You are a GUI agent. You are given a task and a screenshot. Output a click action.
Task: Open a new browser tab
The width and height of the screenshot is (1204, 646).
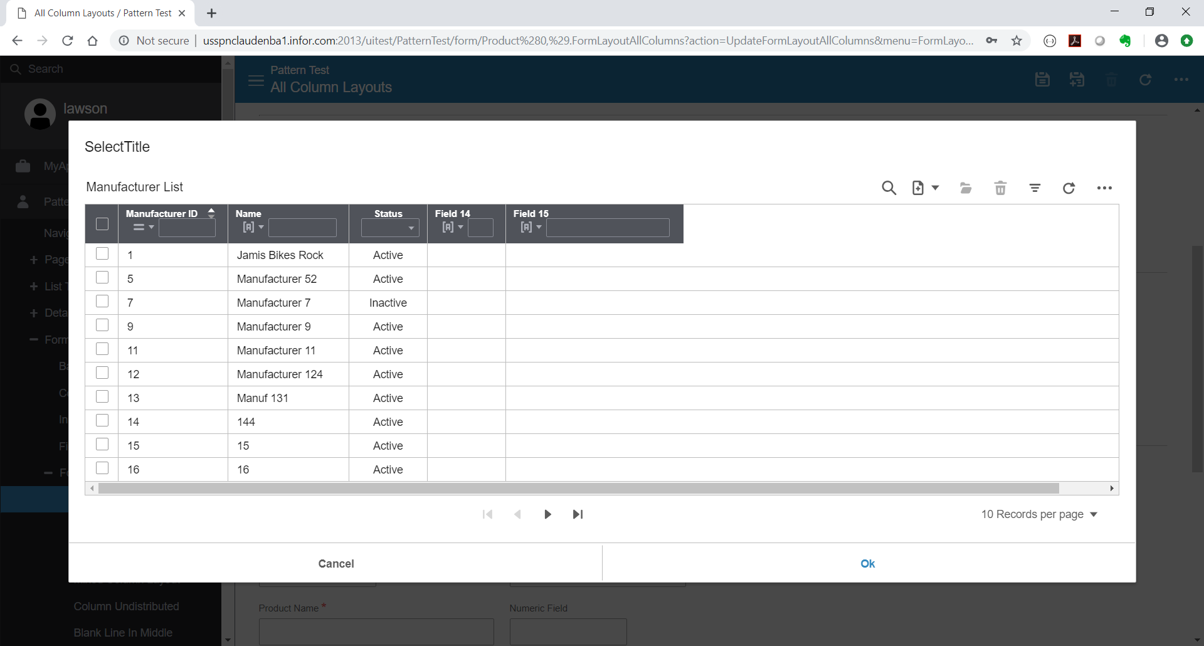click(x=212, y=13)
